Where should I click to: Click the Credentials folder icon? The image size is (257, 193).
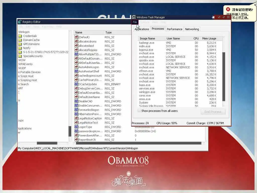click(20, 36)
